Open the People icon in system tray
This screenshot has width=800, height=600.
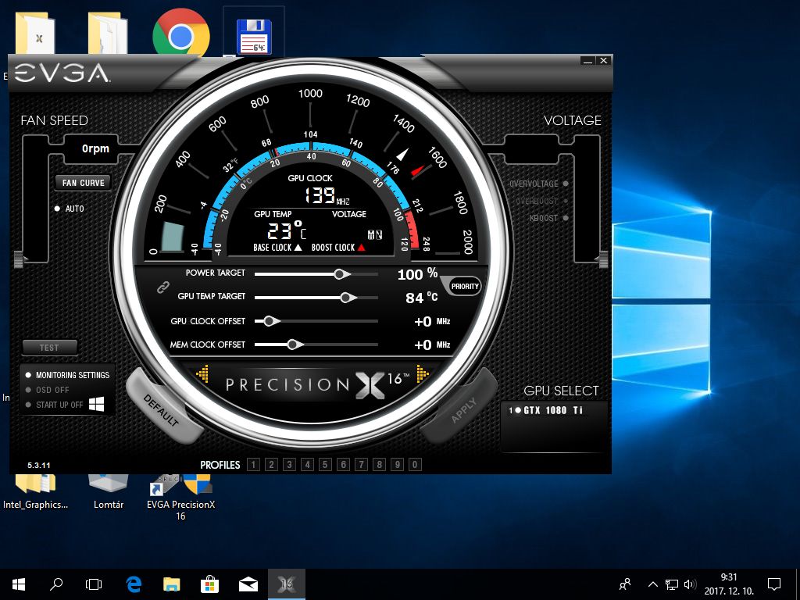coord(624,584)
